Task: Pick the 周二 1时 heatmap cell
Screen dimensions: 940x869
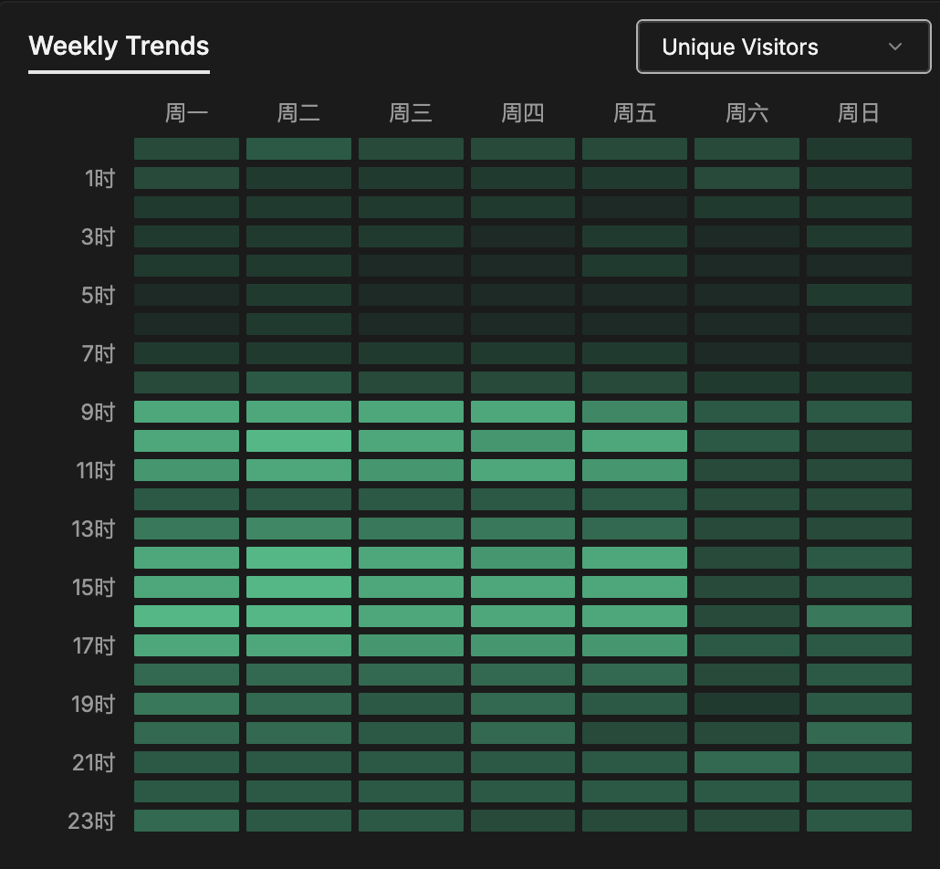Action: [298, 178]
